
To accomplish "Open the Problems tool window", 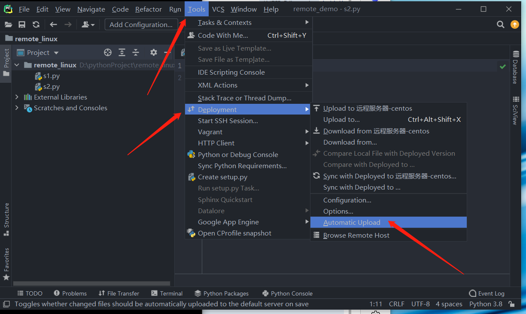I will point(70,293).
